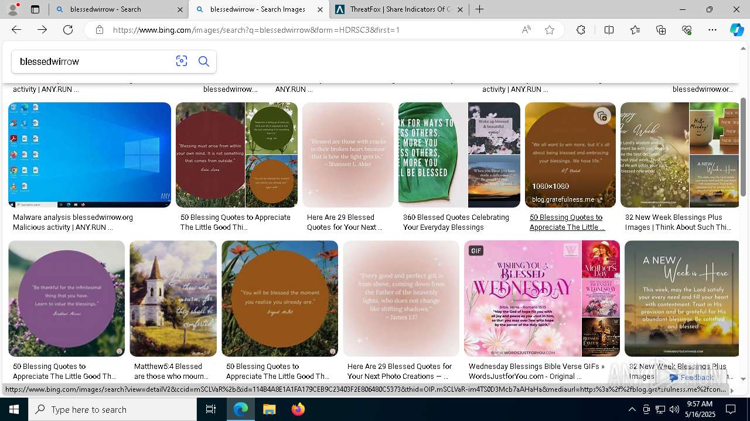Open 360 Blessed Quotes Celebrating link
Image resolution: width=750 pixels, height=421 pixels.
pos(456,222)
